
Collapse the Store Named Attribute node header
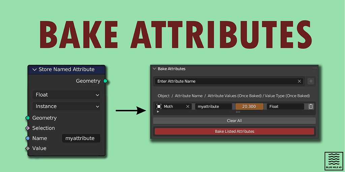coord(35,70)
